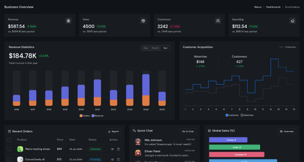
Task: Click the $587.54 revenue value
Action: point(17,26)
